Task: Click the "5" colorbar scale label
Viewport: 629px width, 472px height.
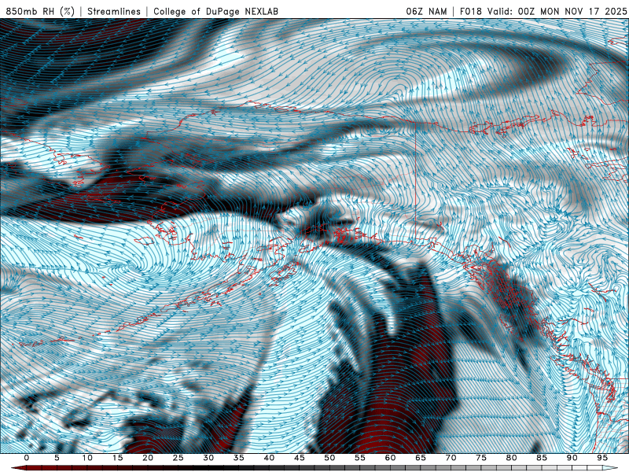Action: 57,458
